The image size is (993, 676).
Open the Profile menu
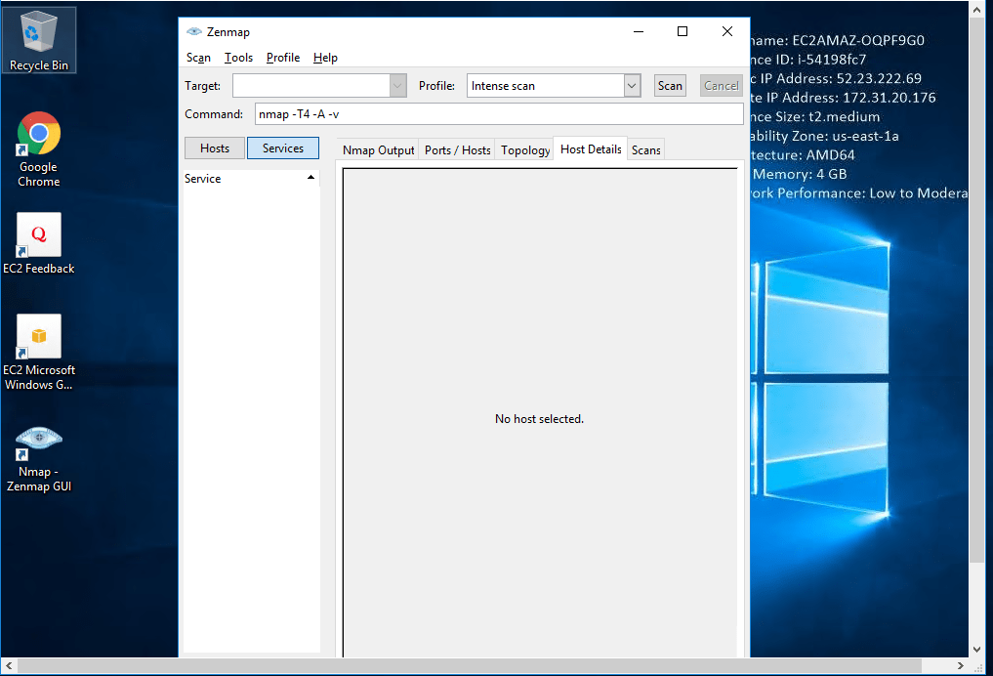(x=283, y=58)
